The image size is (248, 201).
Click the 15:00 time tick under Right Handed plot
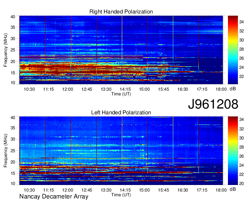click(144, 89)
